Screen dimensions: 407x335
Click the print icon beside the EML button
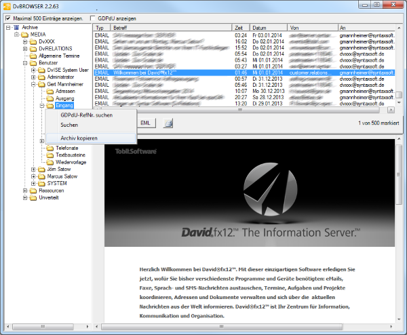pos(168,123)
